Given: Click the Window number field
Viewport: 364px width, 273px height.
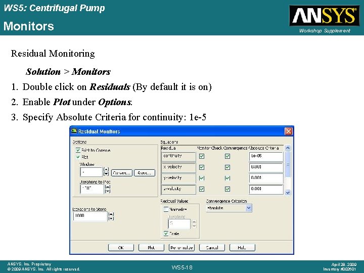Looking at the screenshot, I should pyautogui.click(x=91, y=172).
